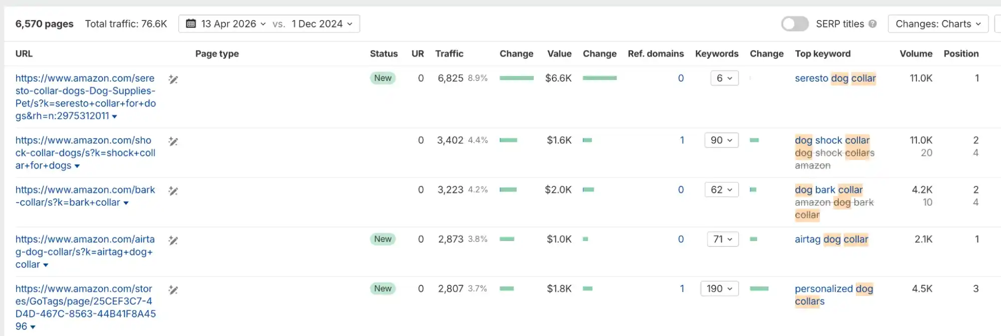This screenshot has width=1001, height=336.
Task: Sort by the Ref. domains column header
Action: pyautogui.click(x=655, y=53)
